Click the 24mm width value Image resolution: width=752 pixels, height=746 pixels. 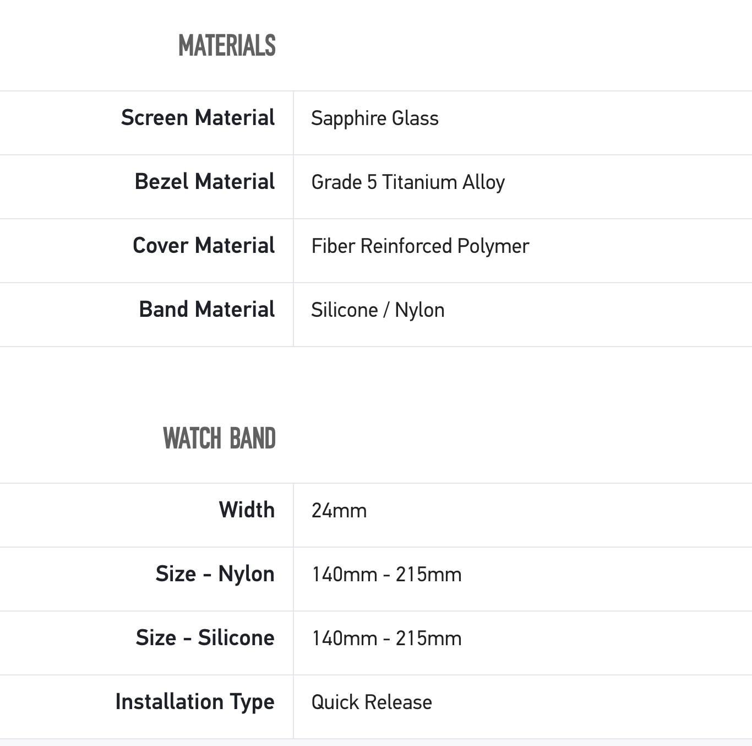click(339, 511)
